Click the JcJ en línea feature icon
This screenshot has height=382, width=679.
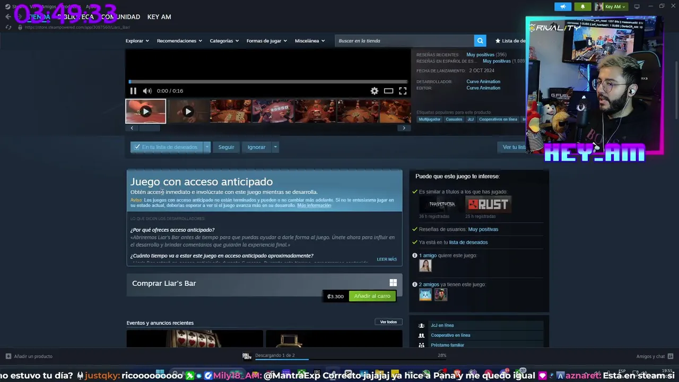421,325
